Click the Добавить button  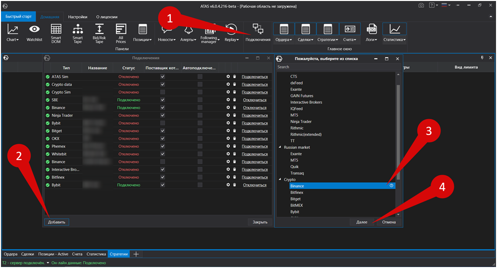(x=57, y=222)
